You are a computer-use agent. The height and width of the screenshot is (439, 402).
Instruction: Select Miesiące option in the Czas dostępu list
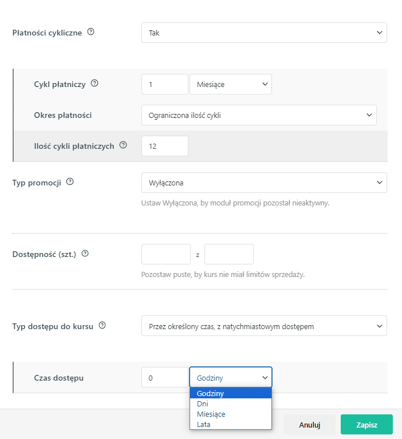(231, 414)
